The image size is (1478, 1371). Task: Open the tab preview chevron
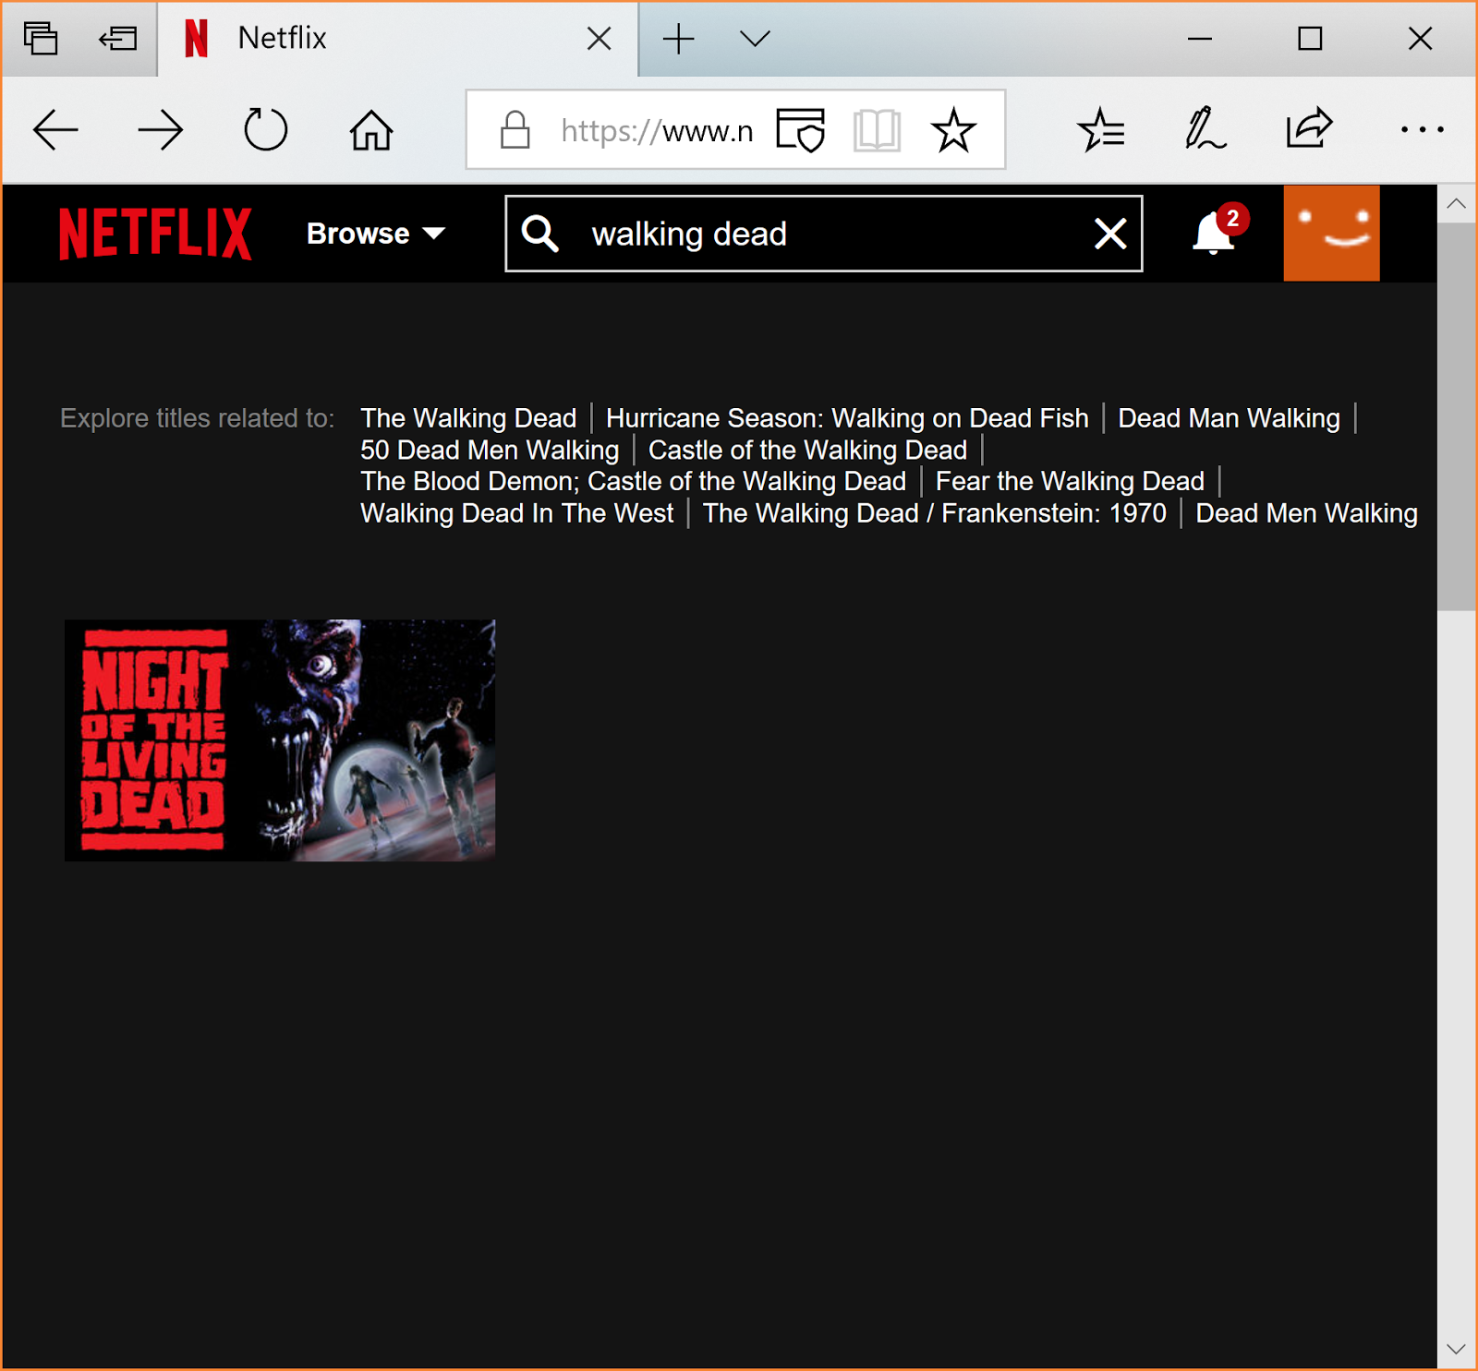coord(755,39)
